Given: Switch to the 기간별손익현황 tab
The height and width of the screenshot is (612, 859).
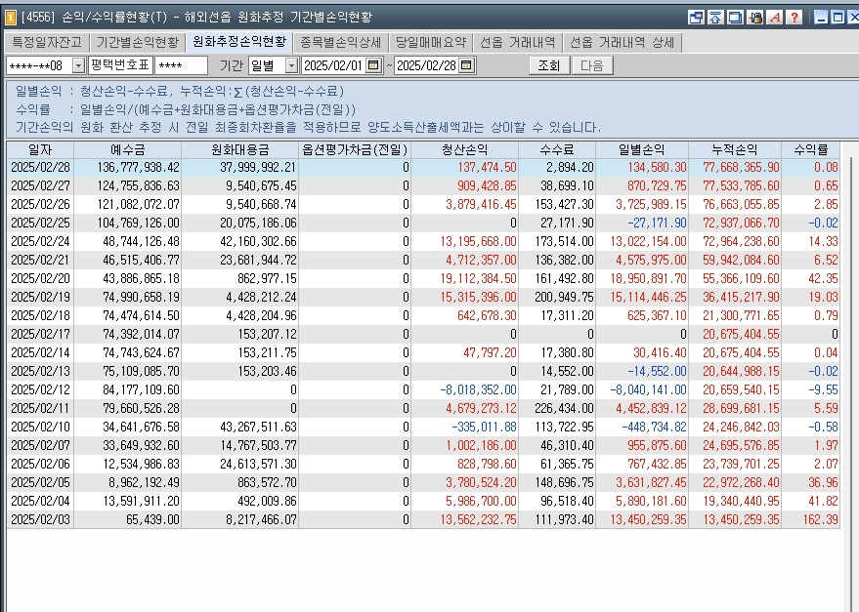Looking at the screenshot, I should coord(138,42).
